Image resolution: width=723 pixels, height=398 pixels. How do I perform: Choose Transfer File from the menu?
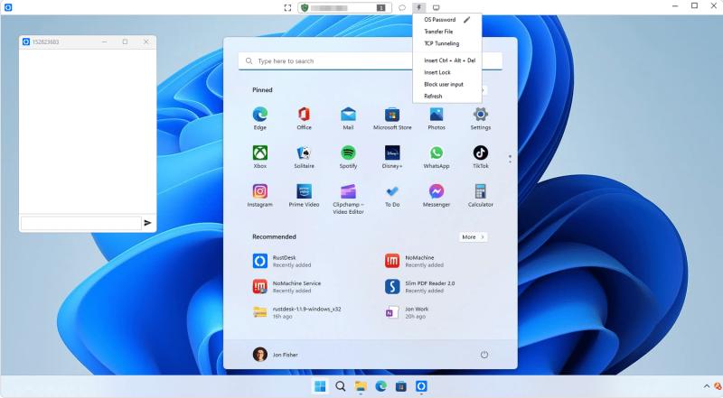point(438,32)
